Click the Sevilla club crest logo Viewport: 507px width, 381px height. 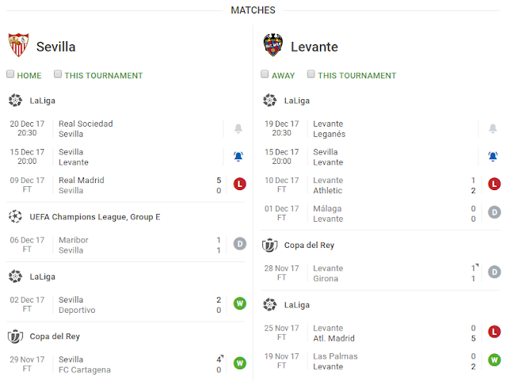(x=18, y=44)
